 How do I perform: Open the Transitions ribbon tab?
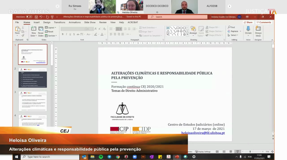60,22
